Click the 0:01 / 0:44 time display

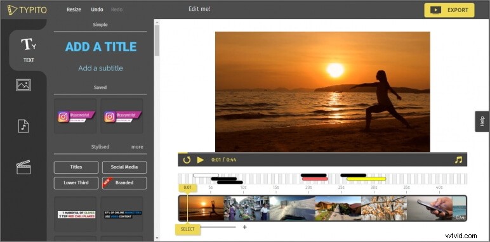coord(224,160)
